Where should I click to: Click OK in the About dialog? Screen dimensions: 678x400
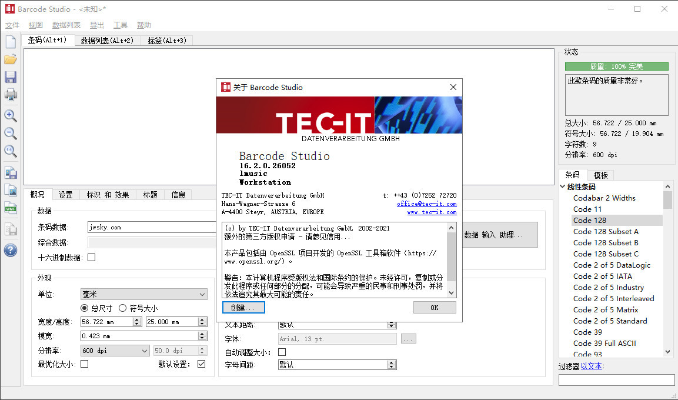434,308
